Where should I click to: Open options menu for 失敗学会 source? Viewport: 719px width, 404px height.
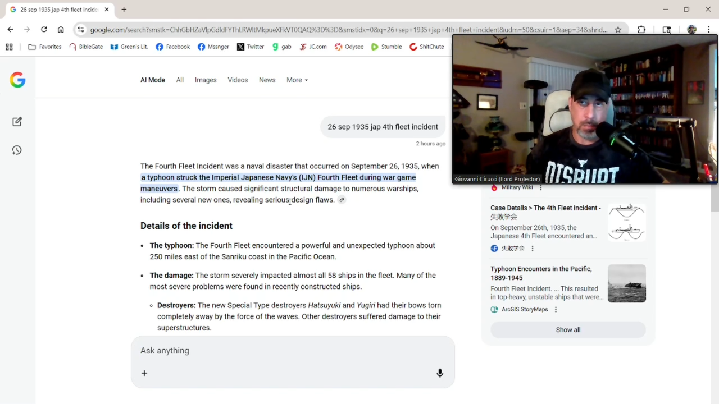tap(533, 249)
